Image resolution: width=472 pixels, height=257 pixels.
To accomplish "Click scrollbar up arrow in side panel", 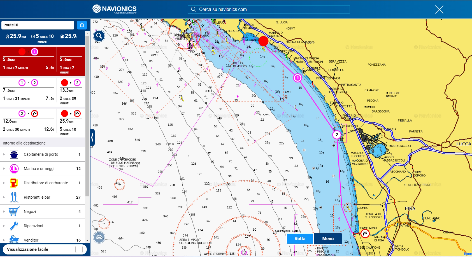I will pos(87,33).
